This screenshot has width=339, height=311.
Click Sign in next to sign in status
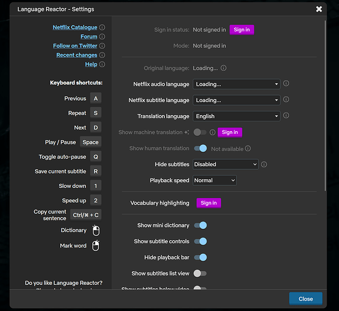(x=242, y=30)
